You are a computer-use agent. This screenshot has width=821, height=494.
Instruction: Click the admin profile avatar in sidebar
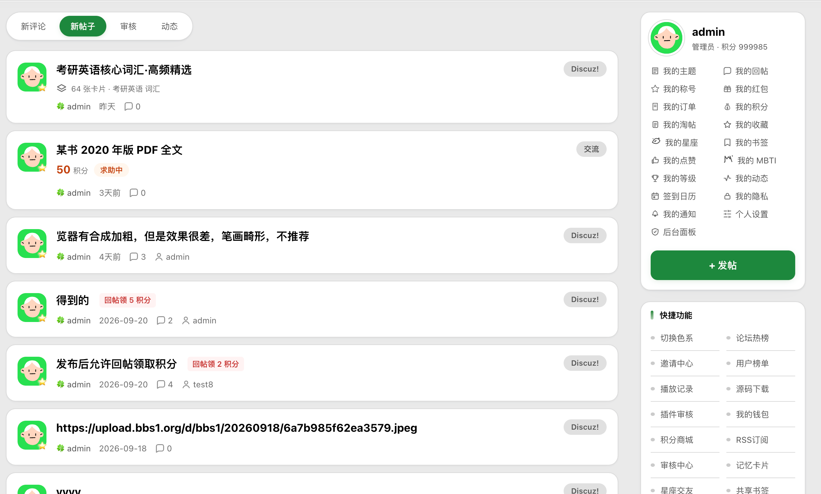pos(667,38)
